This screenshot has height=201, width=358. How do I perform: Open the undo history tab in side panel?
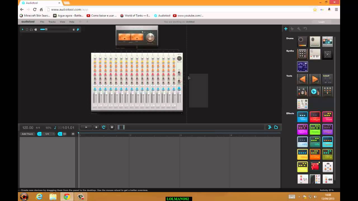pyautogui.click(x=305, y=29)
